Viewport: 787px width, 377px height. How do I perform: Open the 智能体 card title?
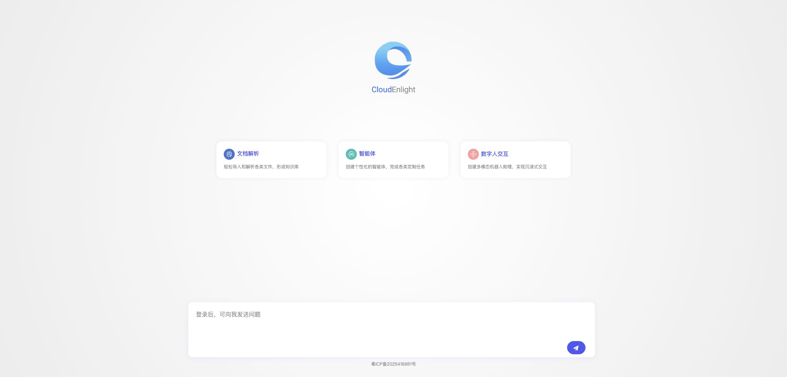(367, 154)
